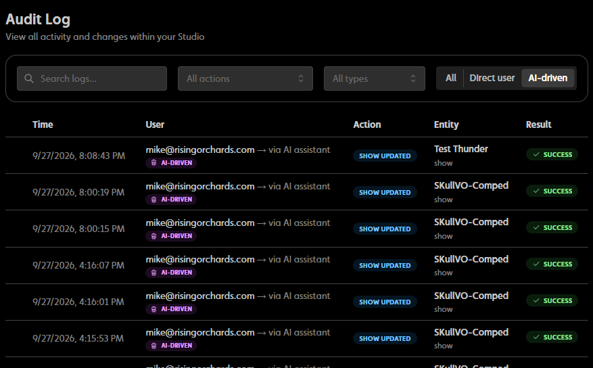Click the 8:08:43 PM timestamp
593x368 pixels.
coord(78,156)
